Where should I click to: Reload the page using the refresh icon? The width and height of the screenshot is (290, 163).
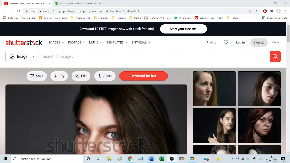pos(18,11)
